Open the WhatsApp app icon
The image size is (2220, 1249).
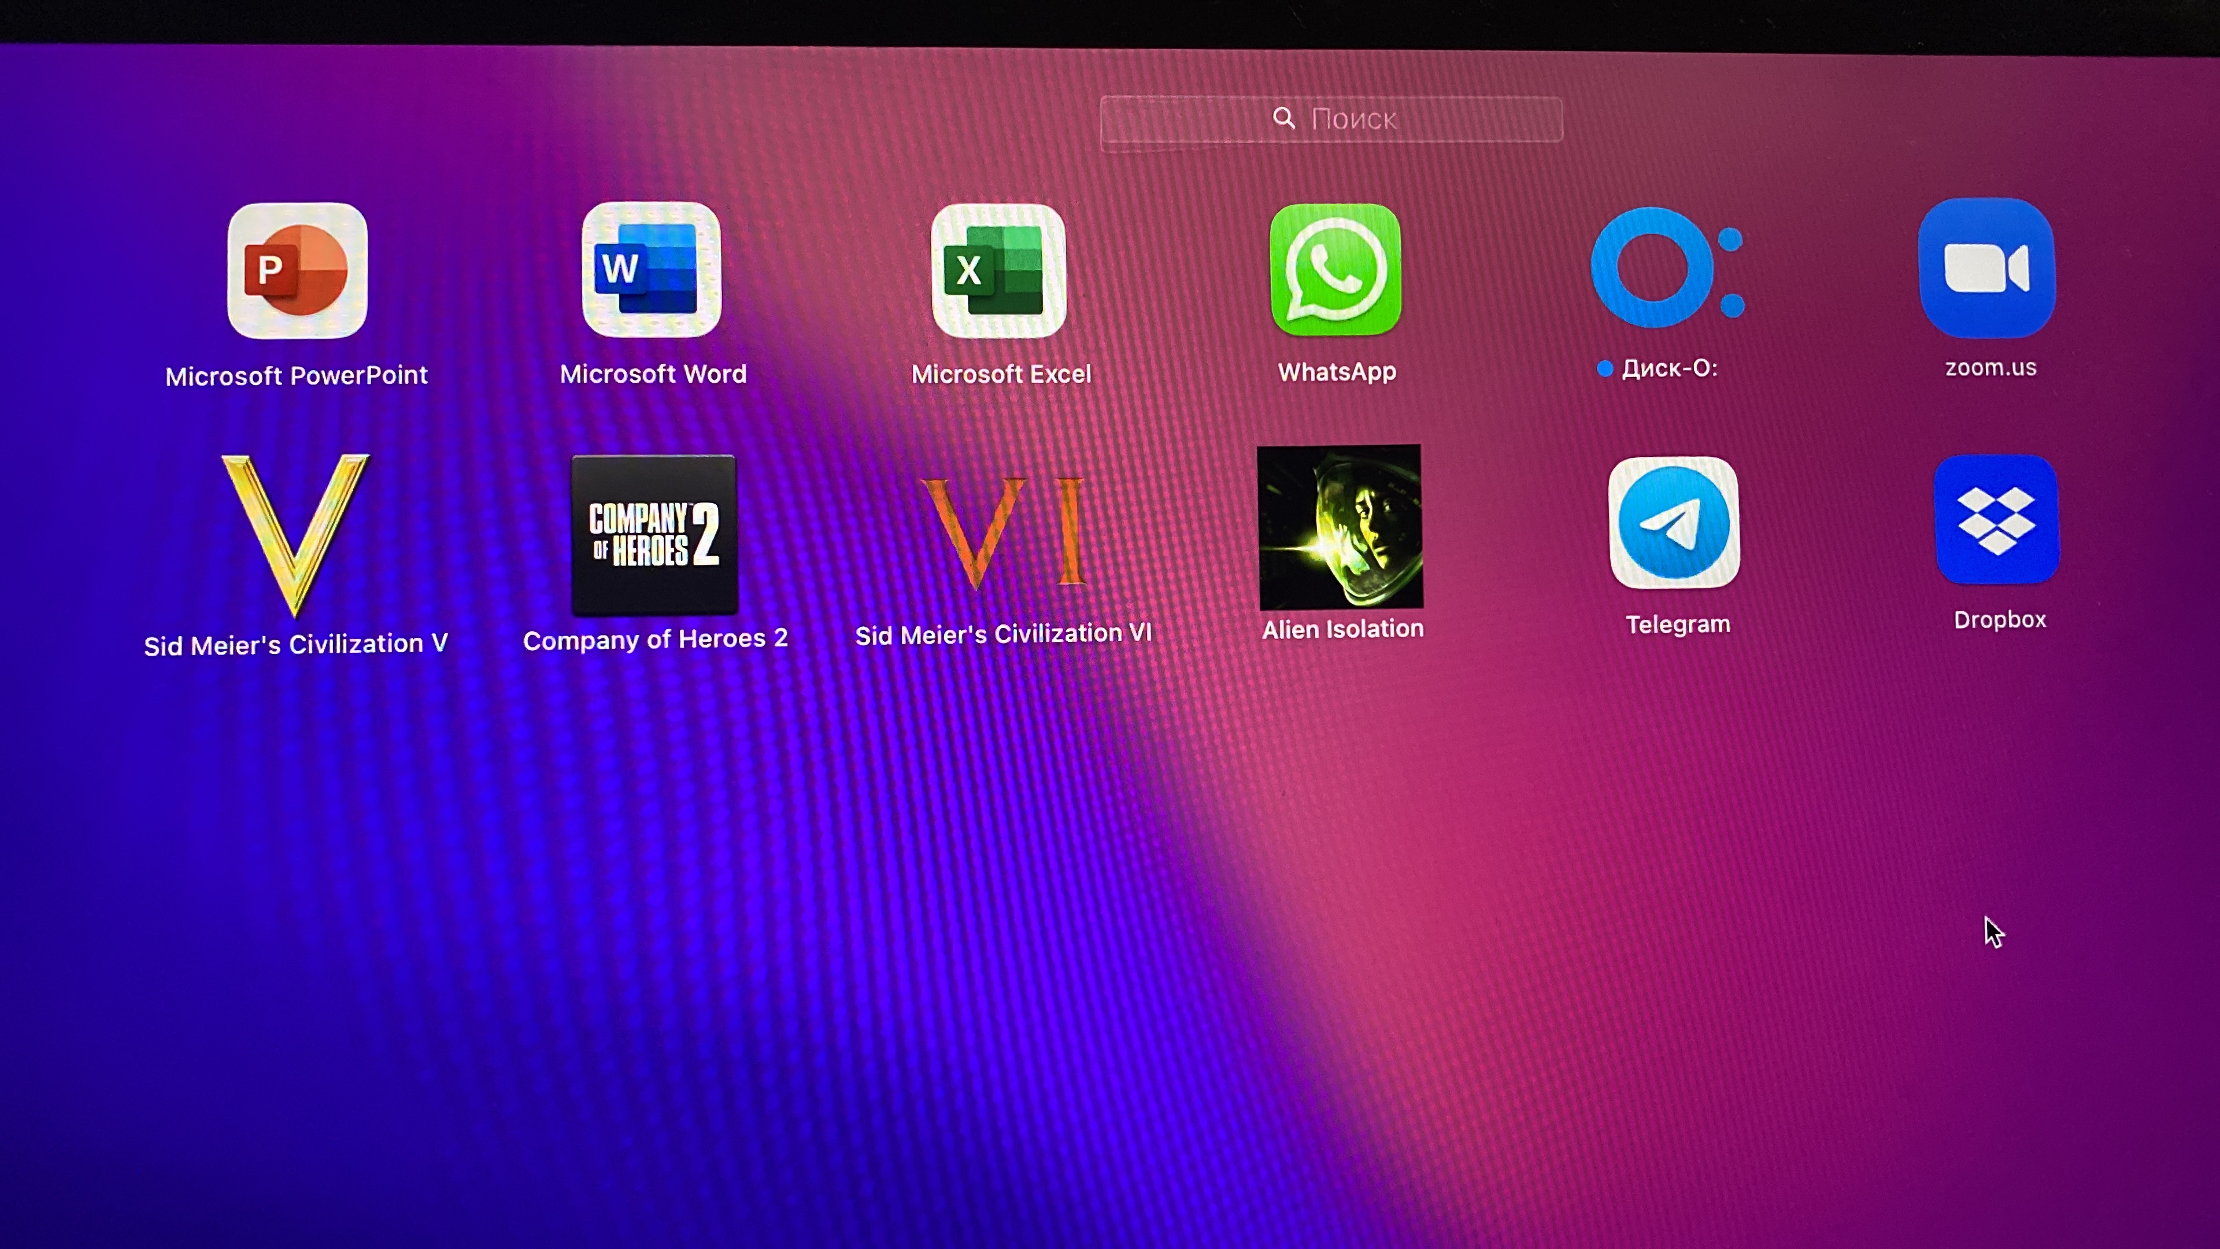1336,270
